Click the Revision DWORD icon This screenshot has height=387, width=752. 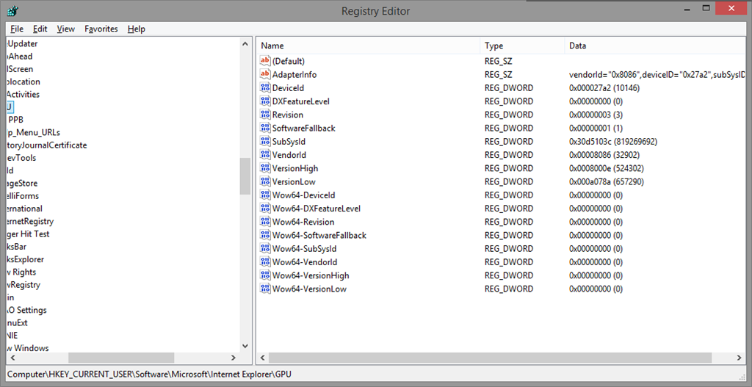coord(265,115)
